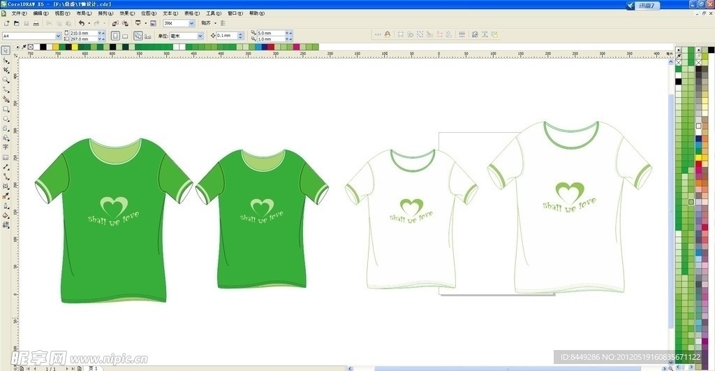Viewport: 715px width, 371px height.
Task: Set page orientation to Portrait
Action: tap(115, 36)
